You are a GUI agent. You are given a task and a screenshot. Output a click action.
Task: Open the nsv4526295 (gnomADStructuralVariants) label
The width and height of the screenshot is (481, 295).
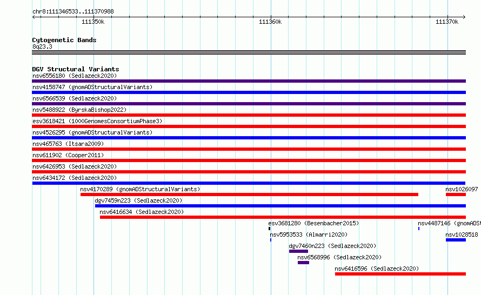pyautogui.click(x=92, y=132)
